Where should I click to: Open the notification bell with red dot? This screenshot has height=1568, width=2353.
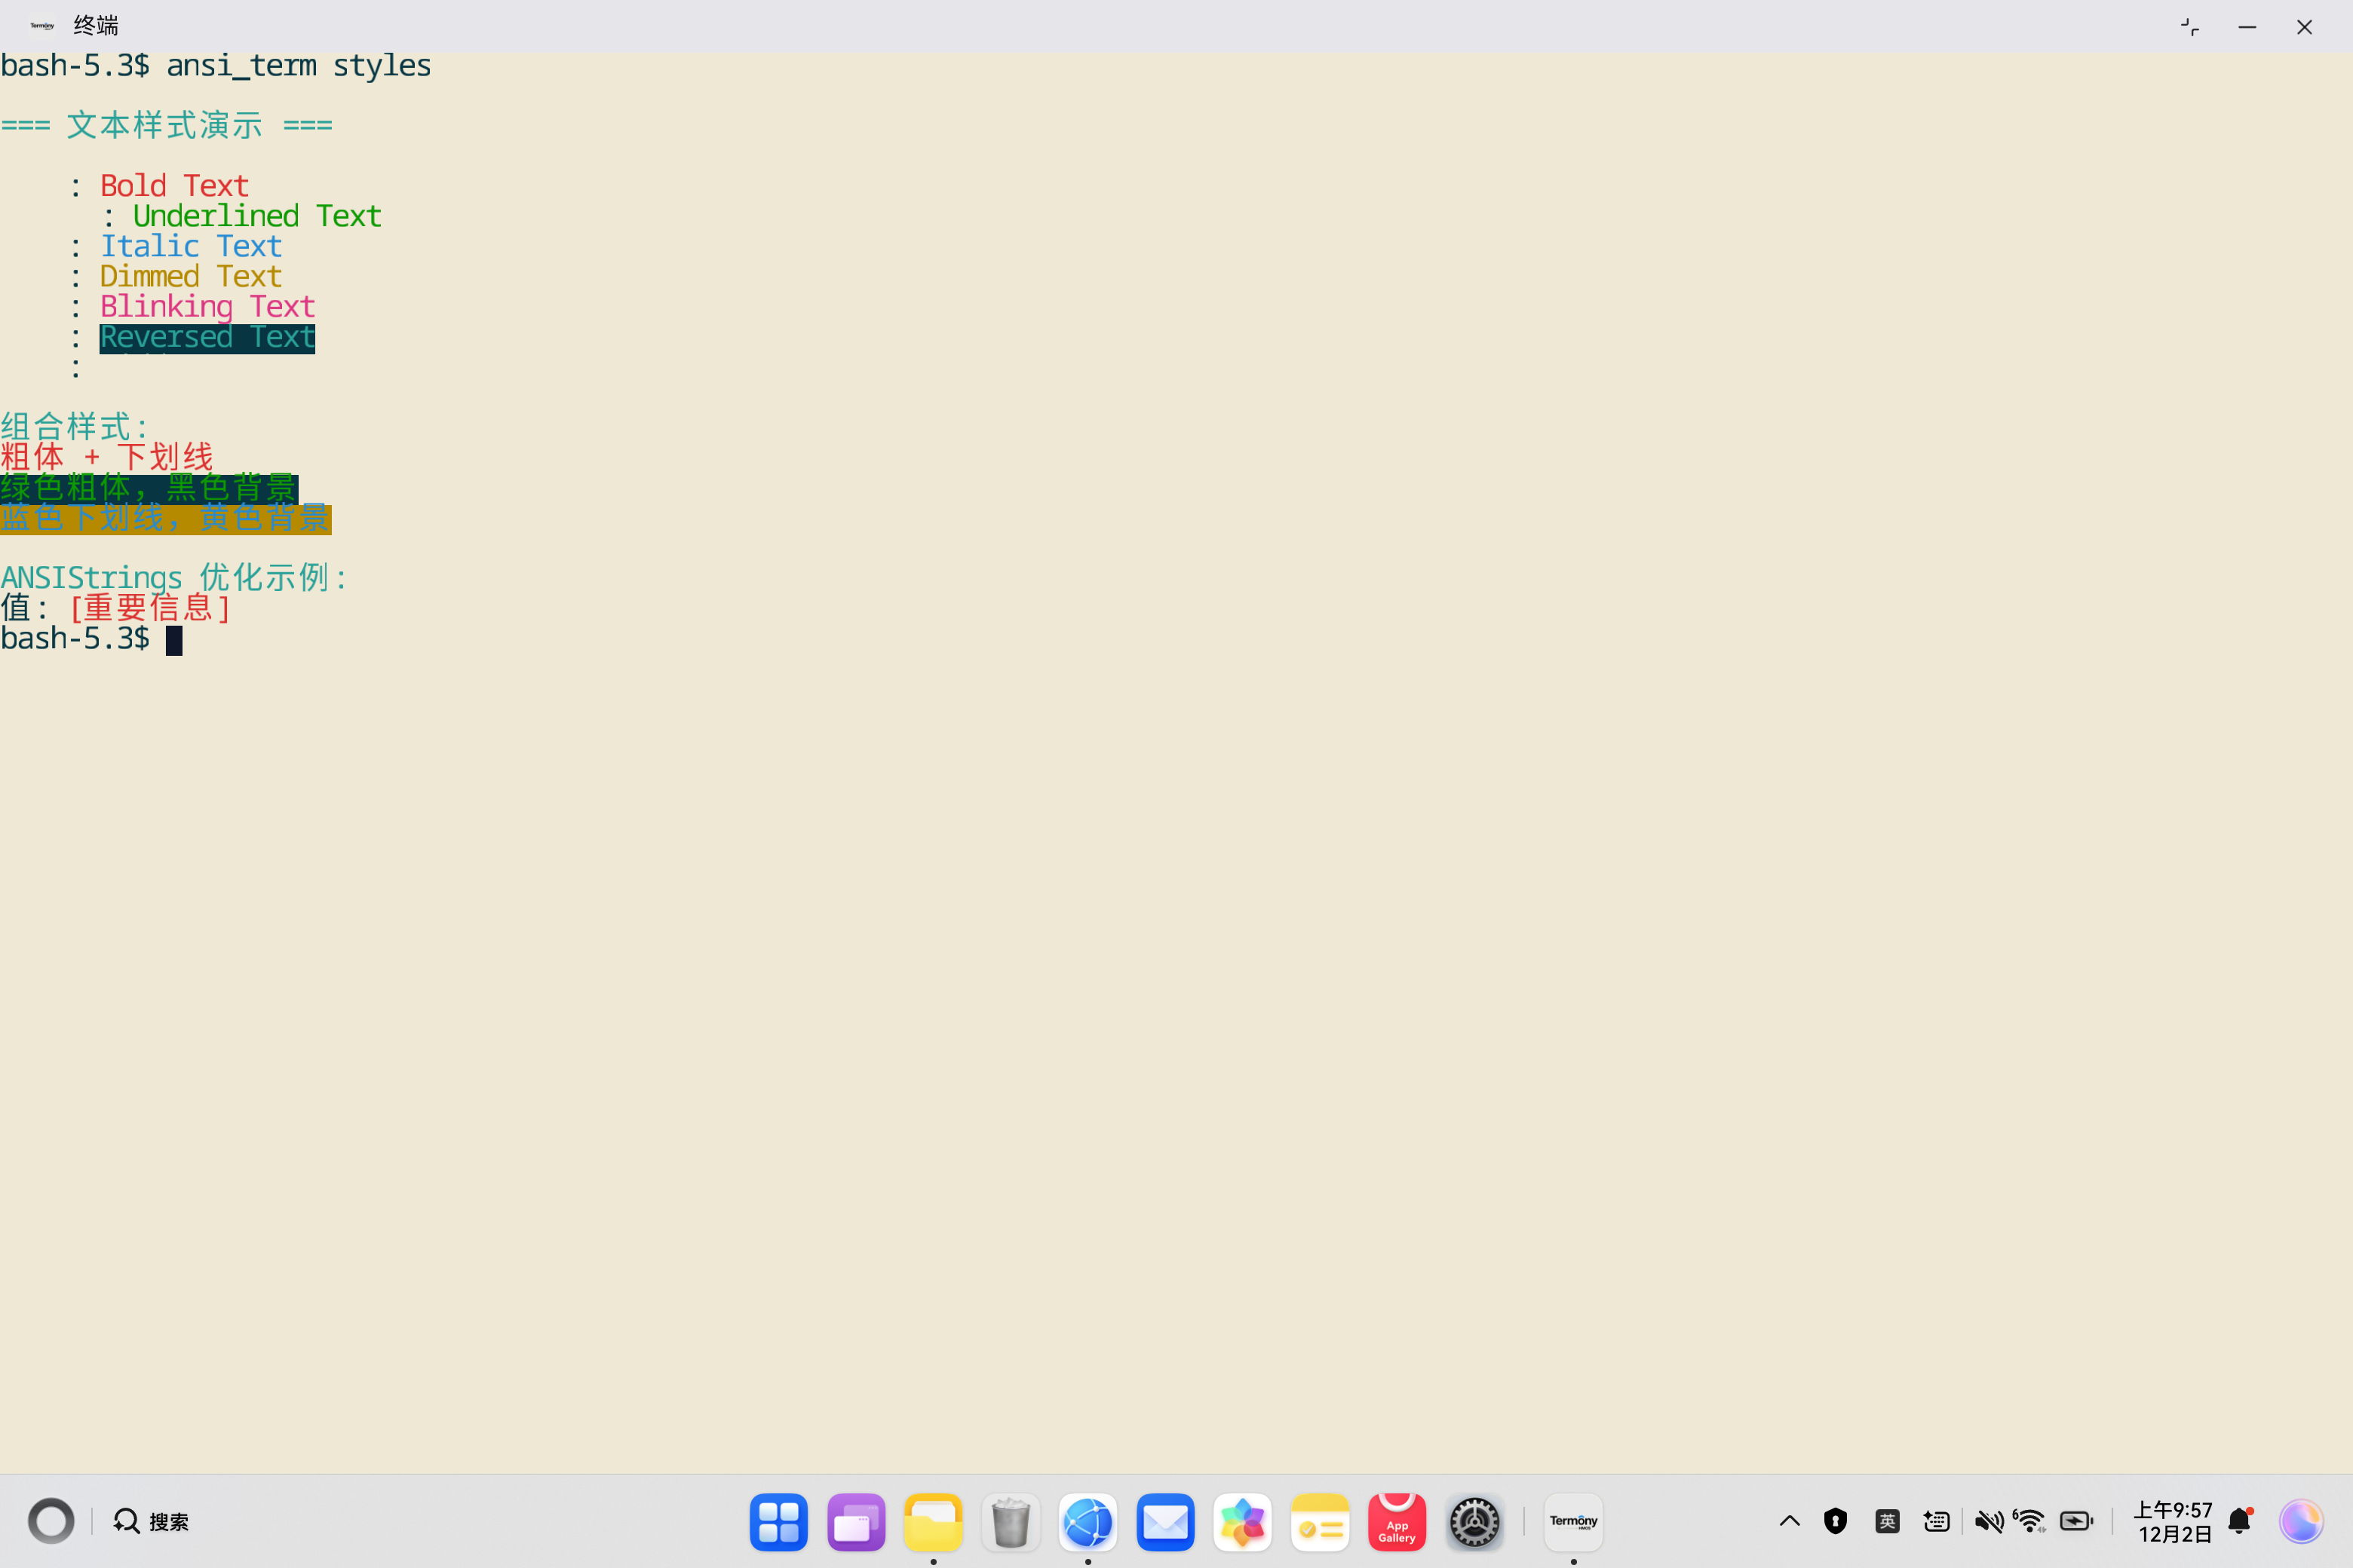pyautogui.click(x=2240, y=1521)
